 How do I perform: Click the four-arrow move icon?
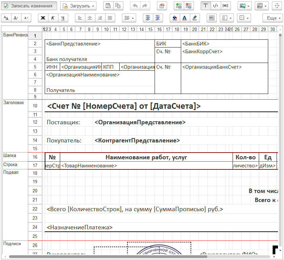(277, 6)
